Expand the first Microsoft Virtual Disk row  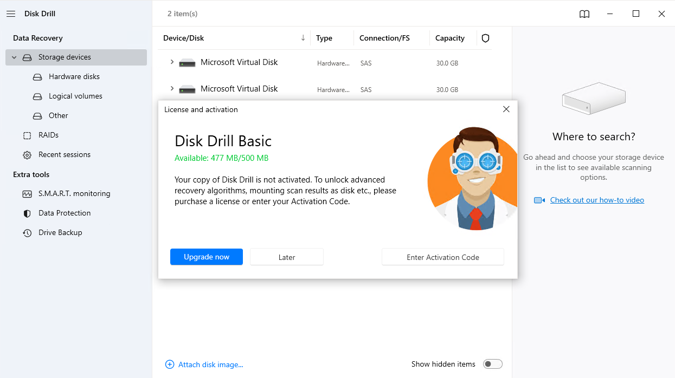click(172, 62)
